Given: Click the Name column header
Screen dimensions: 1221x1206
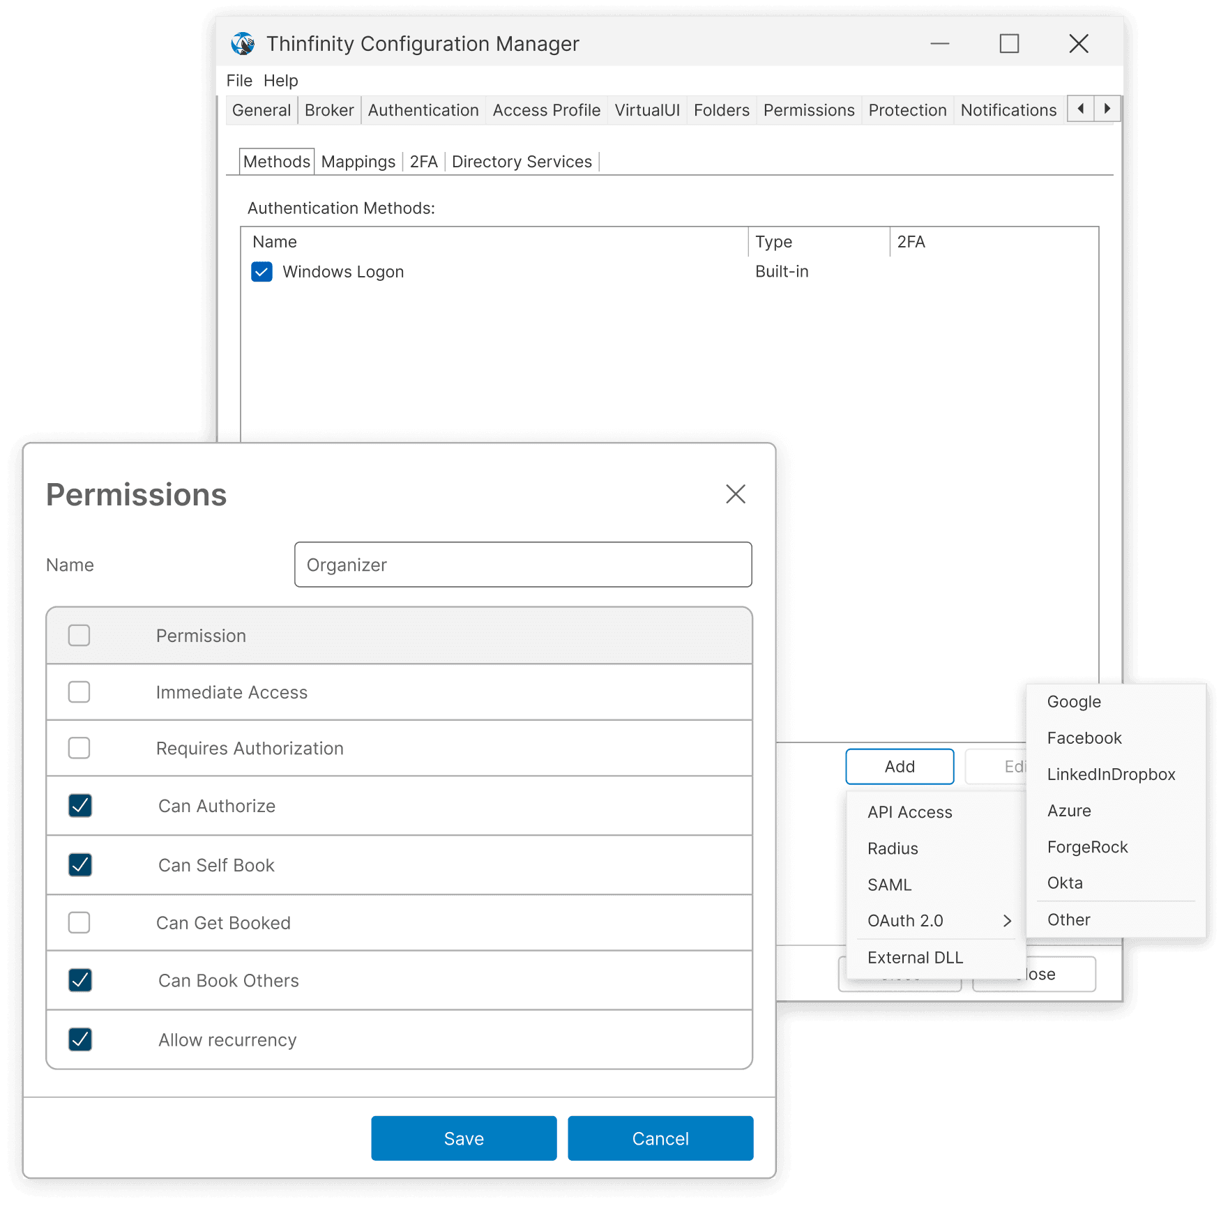Looking at the screenshot, I should [494, 242].
